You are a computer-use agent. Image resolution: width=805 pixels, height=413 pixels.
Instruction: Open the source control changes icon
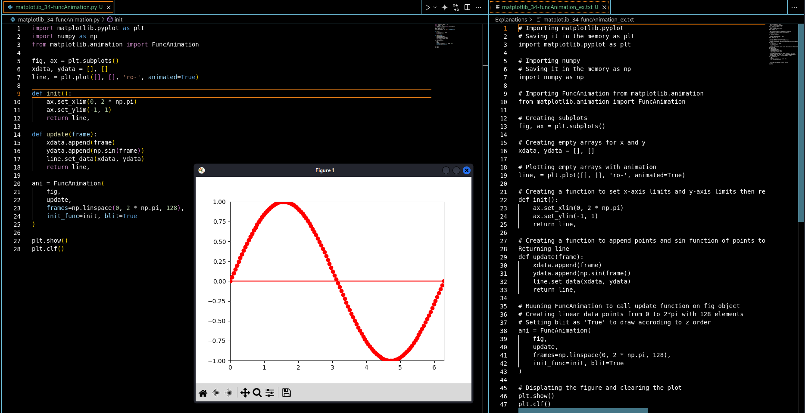click(456, 7)
